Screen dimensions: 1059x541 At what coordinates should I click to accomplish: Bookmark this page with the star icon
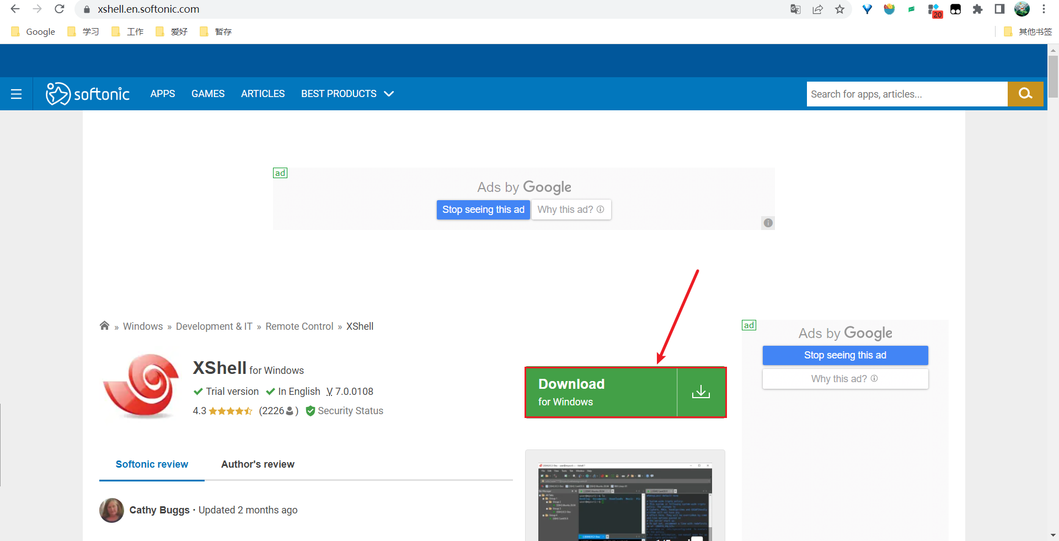click(839, 9)
